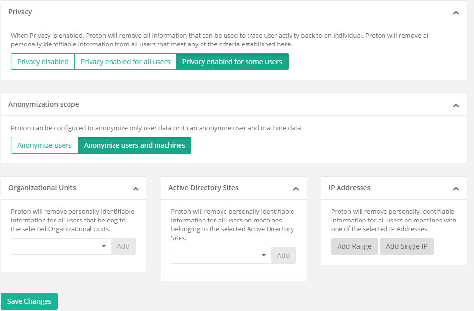
Task: Collapse the IP Addresses panel chevron
Action: [x=456, y=189]
